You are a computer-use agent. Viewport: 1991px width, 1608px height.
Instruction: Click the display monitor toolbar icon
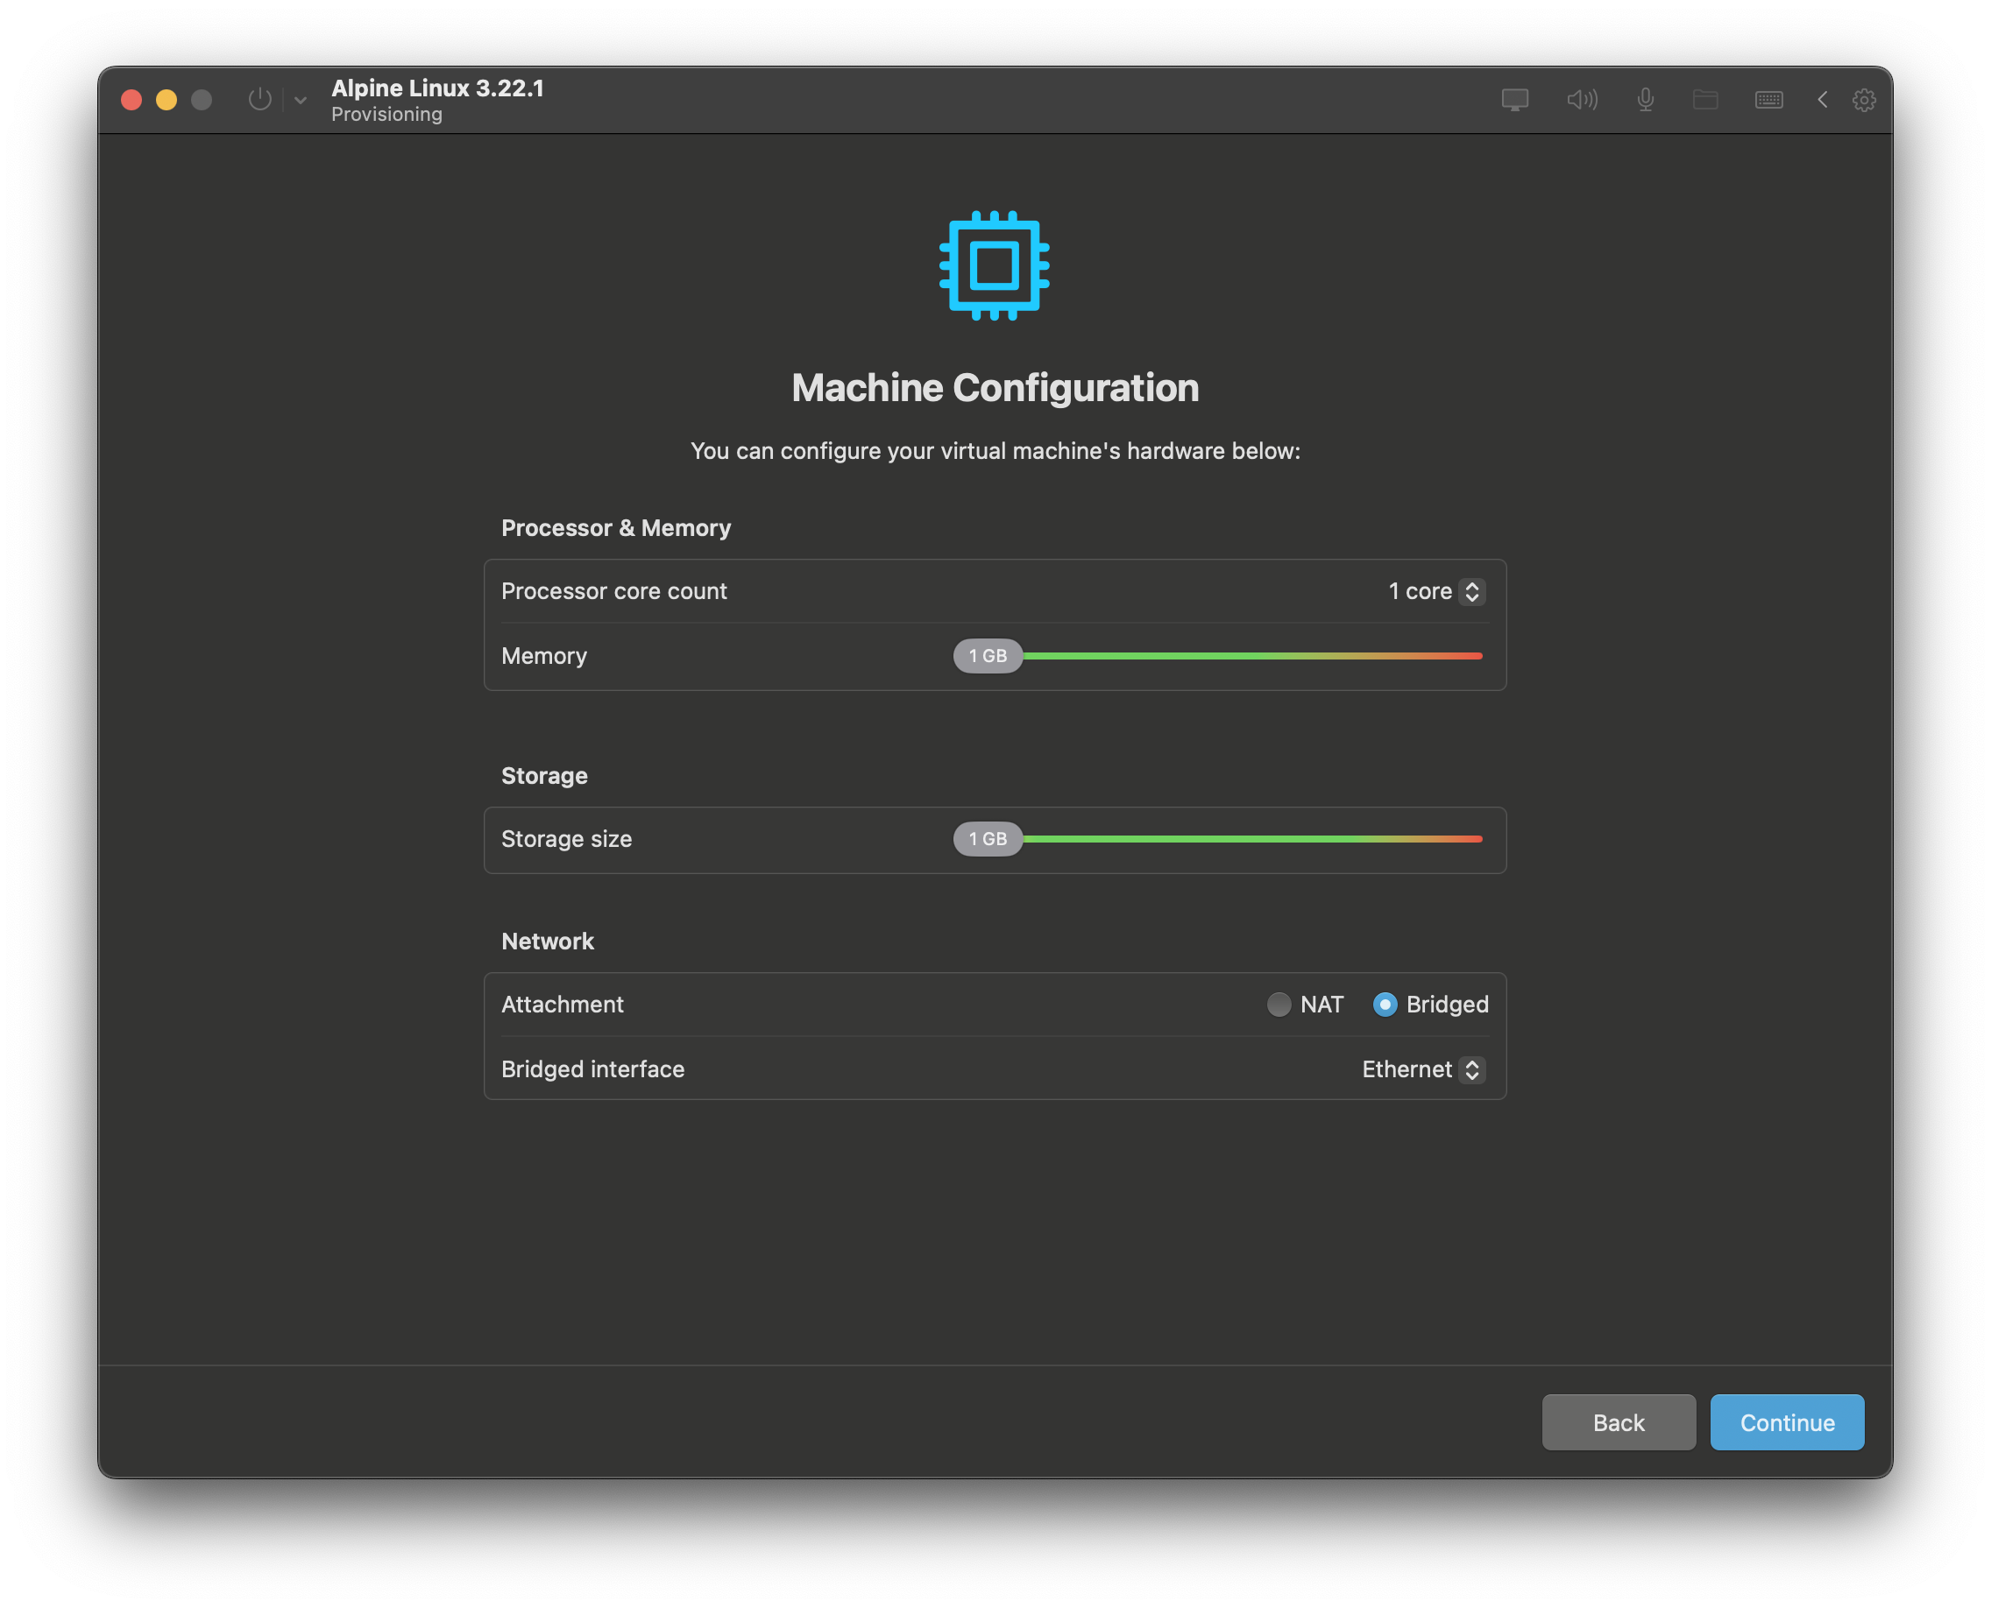[1514, 99]
